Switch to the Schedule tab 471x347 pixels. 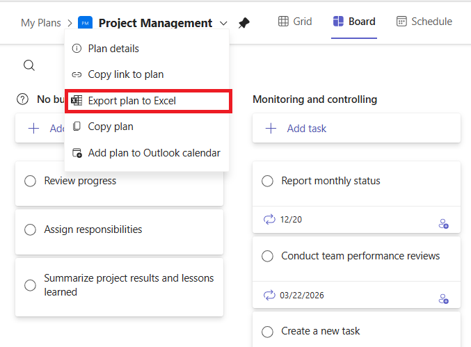pyautogui.click(x=424, y=22)
